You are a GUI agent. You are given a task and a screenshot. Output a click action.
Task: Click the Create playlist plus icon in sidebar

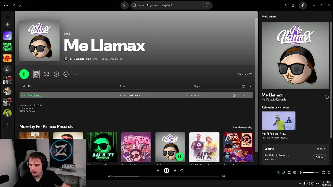pos(7,24)
